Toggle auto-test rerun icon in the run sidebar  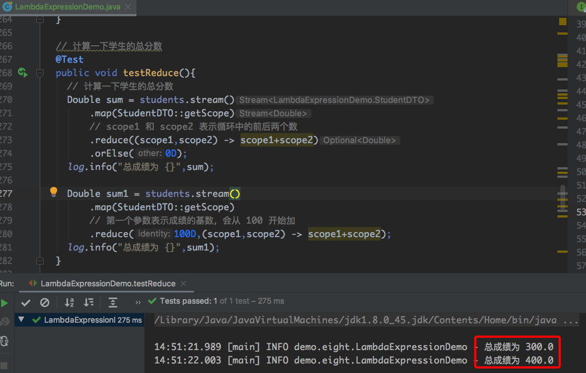pyautogui.click(x=4, y=341)
